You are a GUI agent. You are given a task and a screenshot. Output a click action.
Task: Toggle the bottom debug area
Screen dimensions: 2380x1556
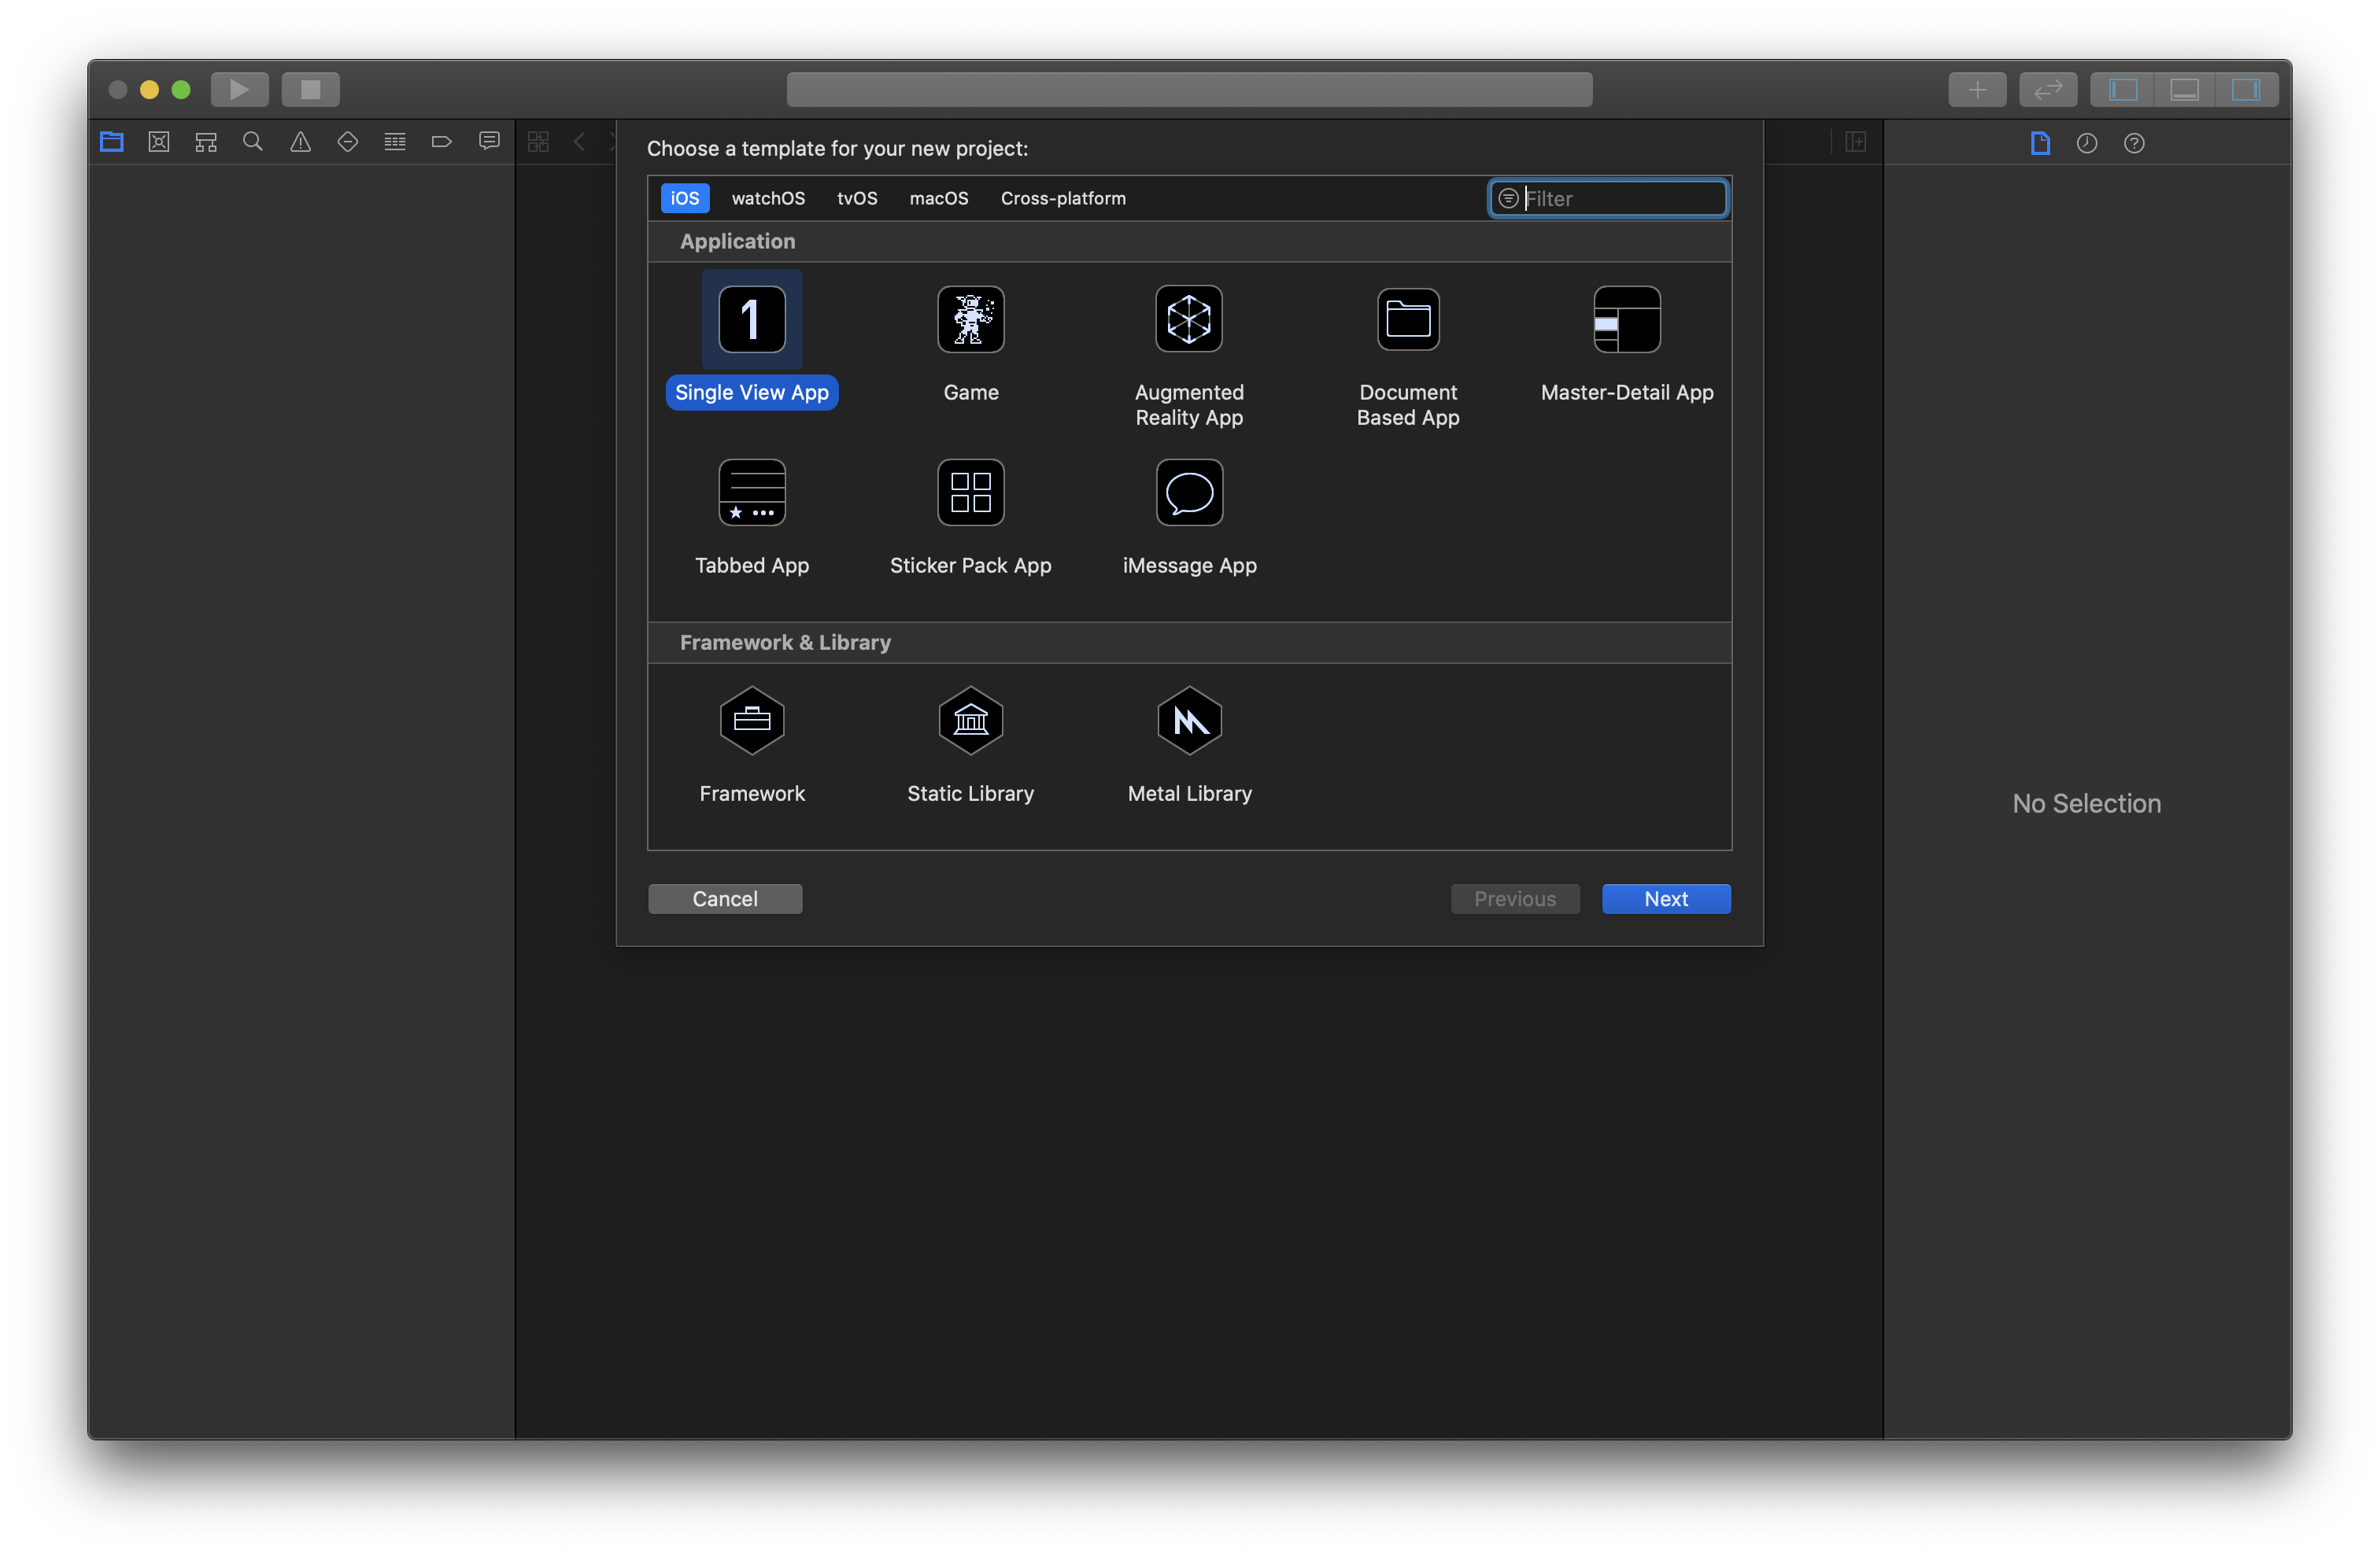coord(2184,90)
